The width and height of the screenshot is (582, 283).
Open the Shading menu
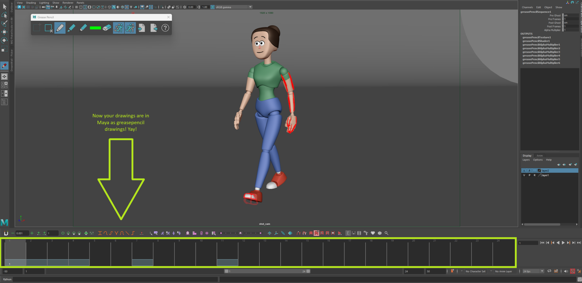pos(31,3)
